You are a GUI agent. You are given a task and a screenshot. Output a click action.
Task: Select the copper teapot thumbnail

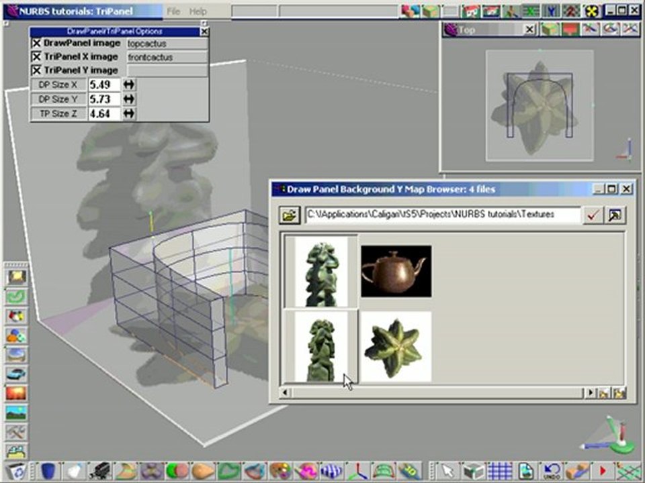tap(396, 272)
